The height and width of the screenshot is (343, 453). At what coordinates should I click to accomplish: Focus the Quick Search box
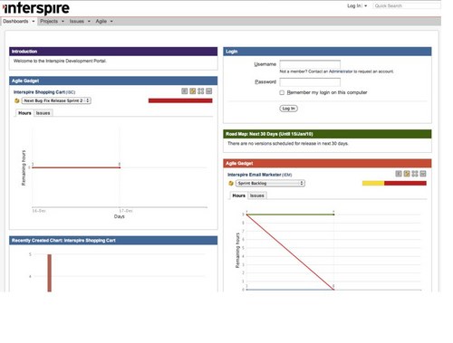407,6
